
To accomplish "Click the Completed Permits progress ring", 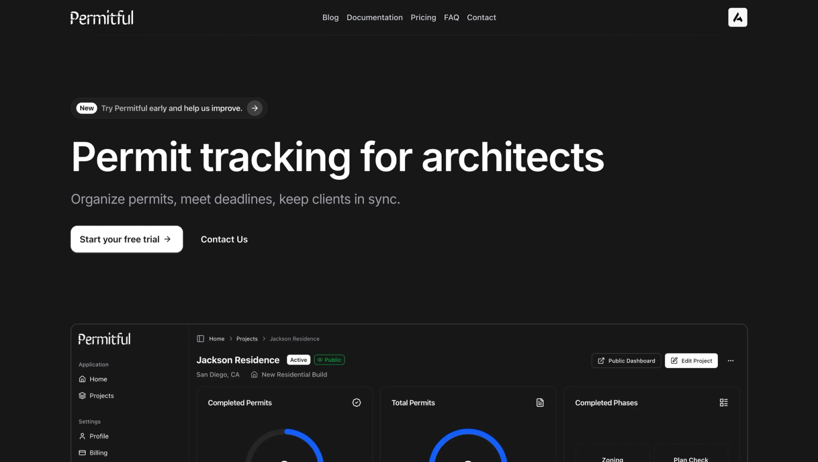I will point(284,445).
